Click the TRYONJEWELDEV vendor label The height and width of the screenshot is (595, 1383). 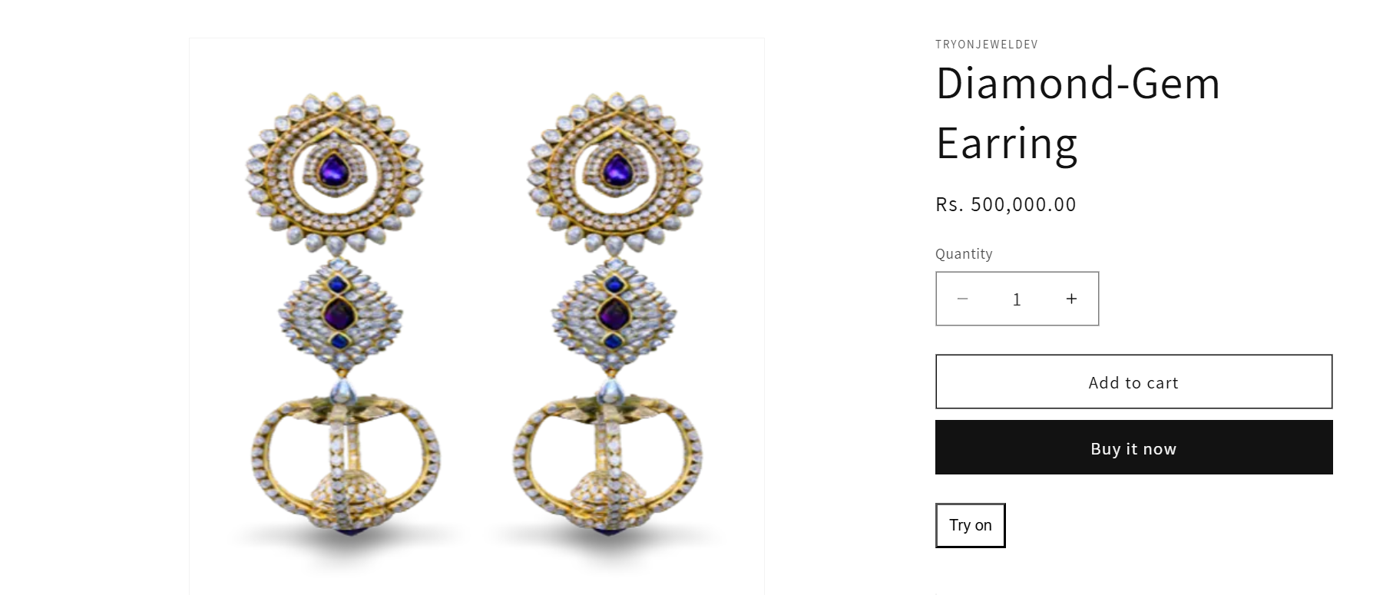coord(987,45)
